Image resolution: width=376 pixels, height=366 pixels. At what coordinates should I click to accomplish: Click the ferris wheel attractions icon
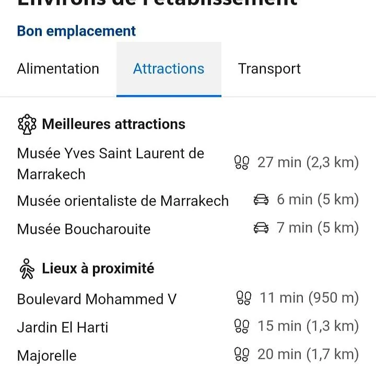click(27, 124)
